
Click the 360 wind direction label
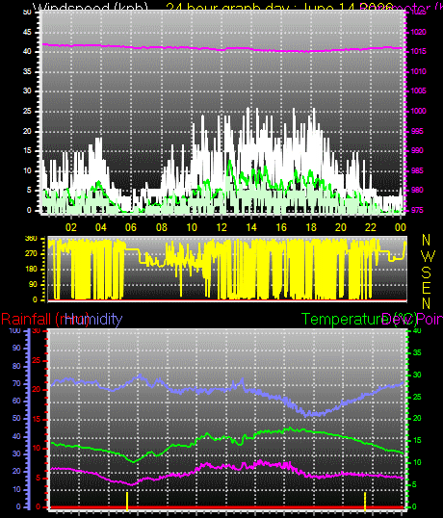[31, 239]
